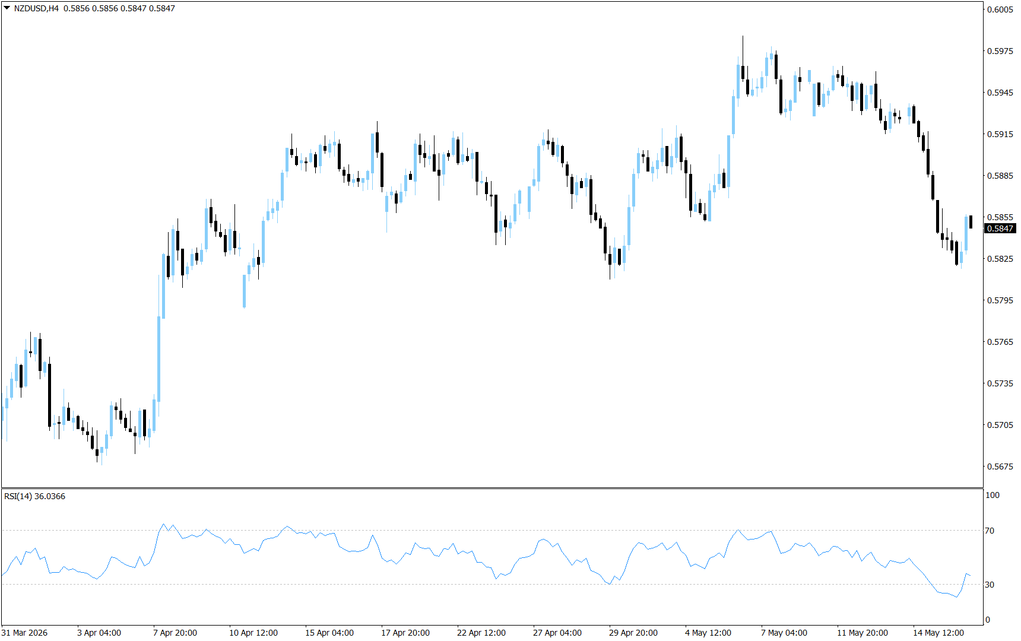Click the 7 Apr 20:00 time label

tap(175, 633)
